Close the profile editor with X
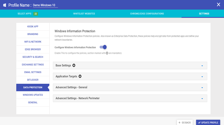224x125 pixels. pos(218,4)
